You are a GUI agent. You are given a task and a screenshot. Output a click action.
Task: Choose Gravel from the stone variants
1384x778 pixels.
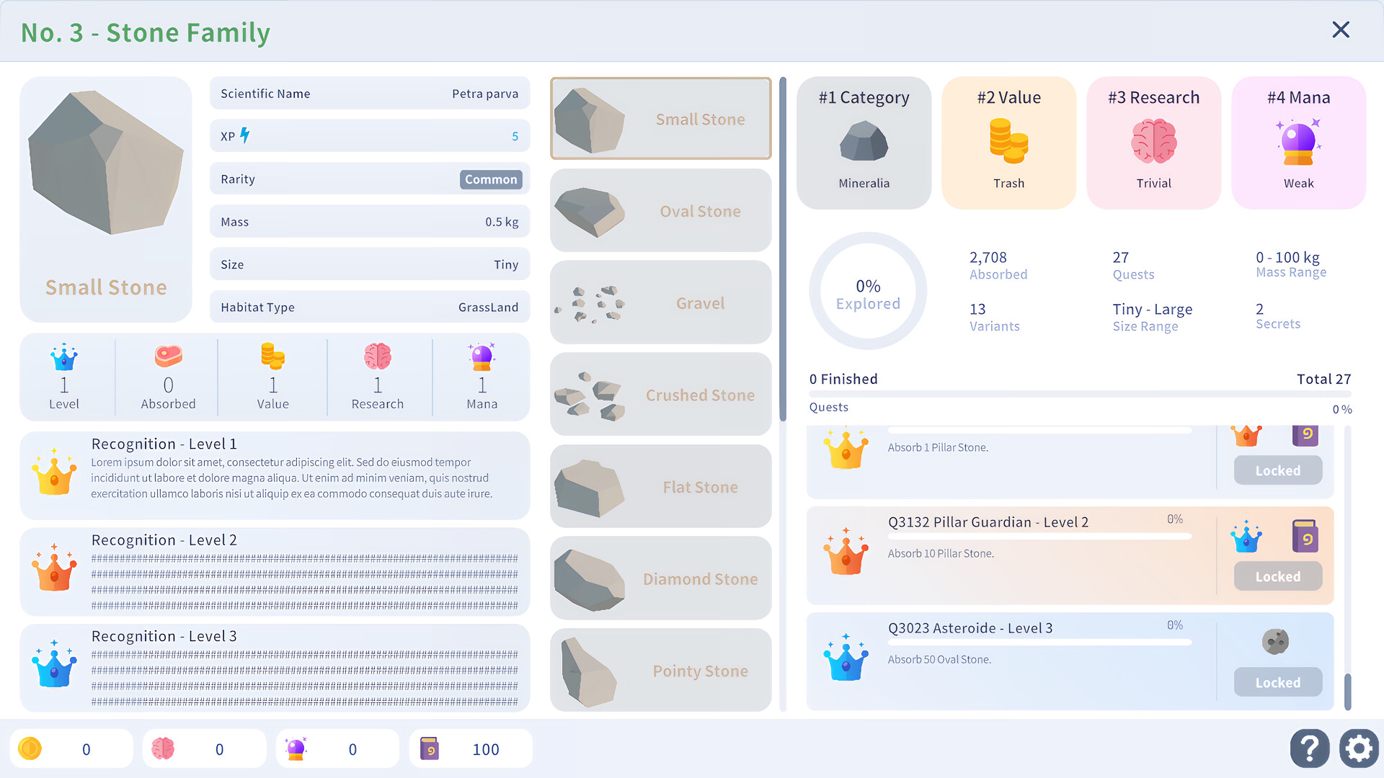point(660,303)
